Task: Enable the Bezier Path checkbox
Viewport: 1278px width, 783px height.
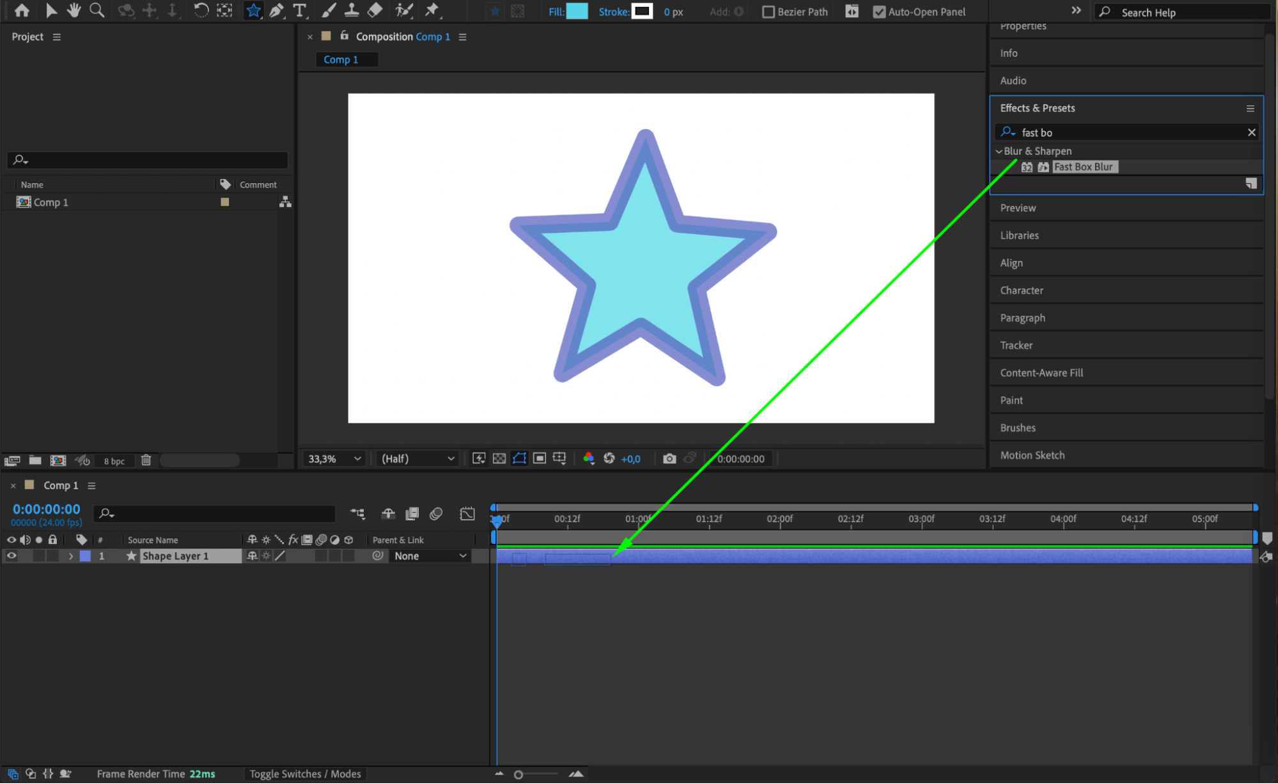Action: (x=768, y=12)
